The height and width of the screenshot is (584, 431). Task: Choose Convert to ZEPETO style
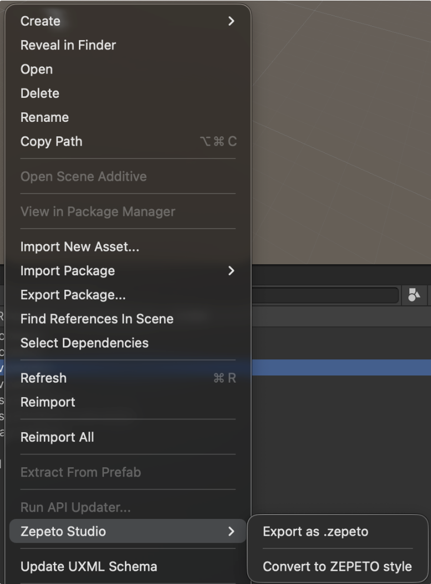pos(338,567)
